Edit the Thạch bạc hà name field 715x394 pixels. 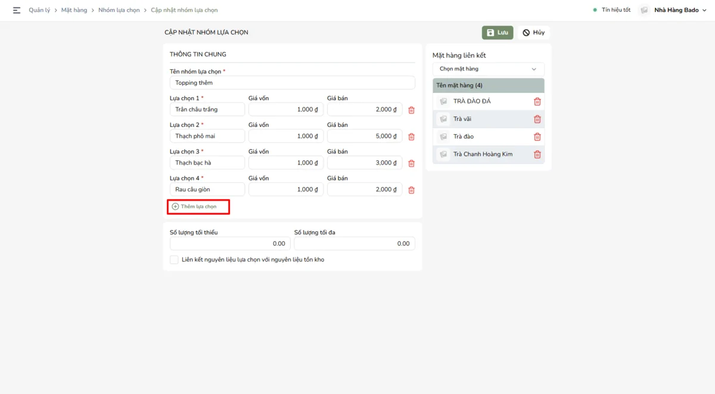pyautogui.click(x=207, y=163)
